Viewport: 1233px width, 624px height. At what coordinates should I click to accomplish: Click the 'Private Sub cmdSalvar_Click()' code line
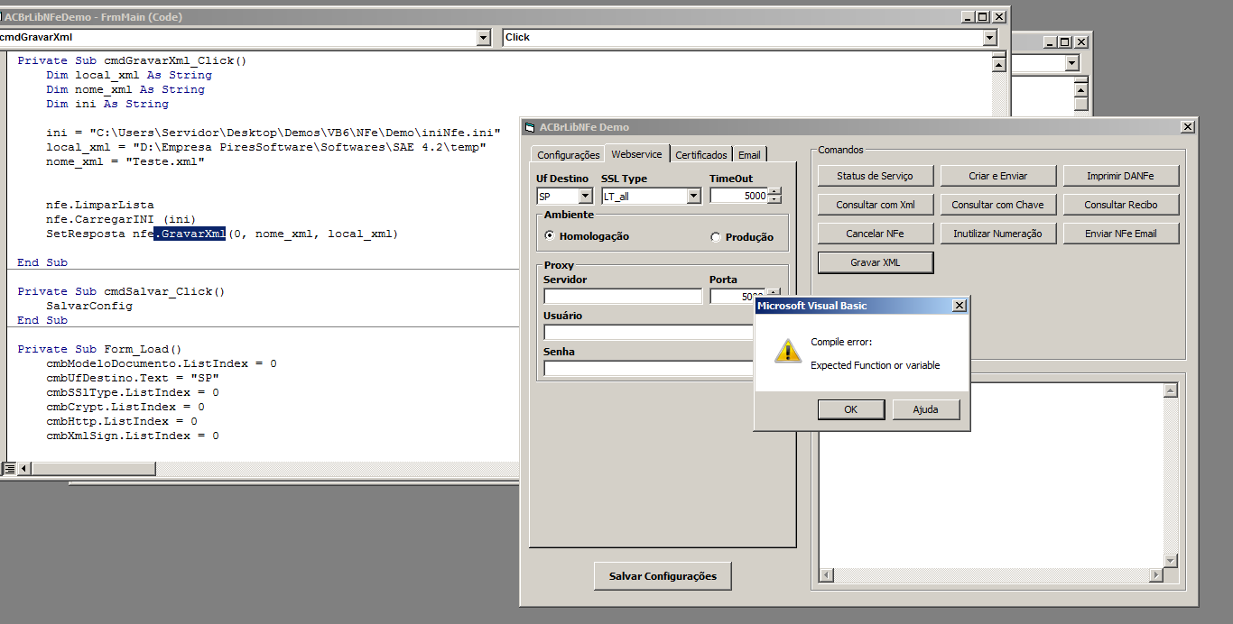(121, 292)
